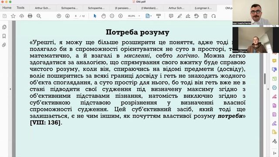
Task: Bookmark the file with the star icon
Action: coord(13,16)
